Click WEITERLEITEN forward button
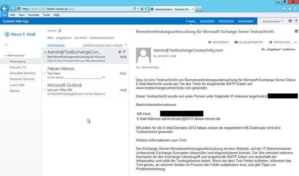This screenshot has height=176, width=299. (x=279, y=42)
